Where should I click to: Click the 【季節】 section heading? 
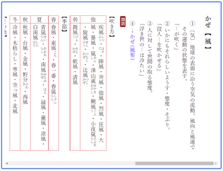[64, 24]
